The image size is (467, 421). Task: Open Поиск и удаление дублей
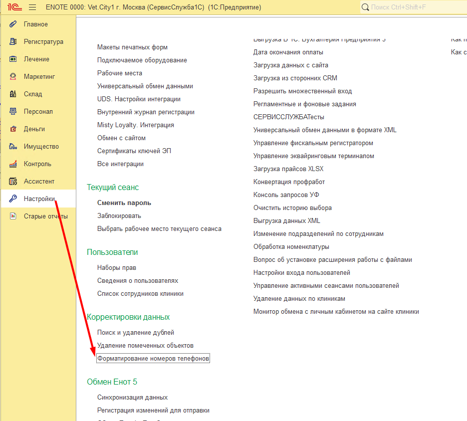pyautogui.click(x=135, y=333)
